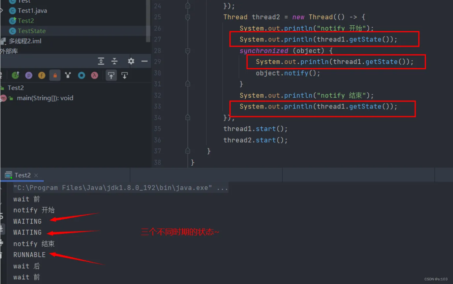Collapse synchronized block fold at line 28

point(188,51)
